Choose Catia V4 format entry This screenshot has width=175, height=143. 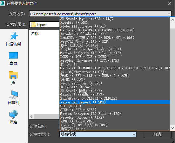pos(115,68)
